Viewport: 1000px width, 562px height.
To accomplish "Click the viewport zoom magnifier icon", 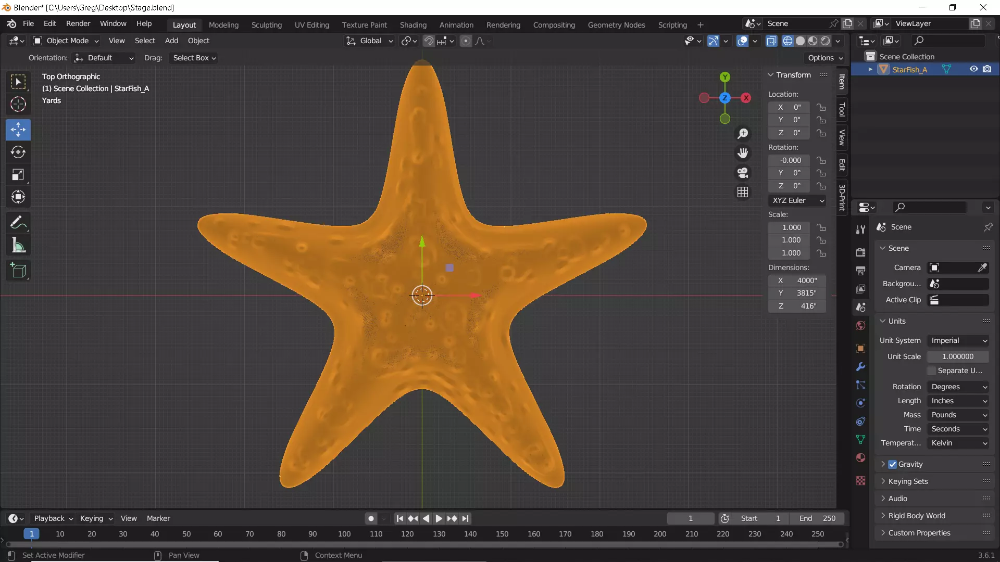I will tap(743, 134).
